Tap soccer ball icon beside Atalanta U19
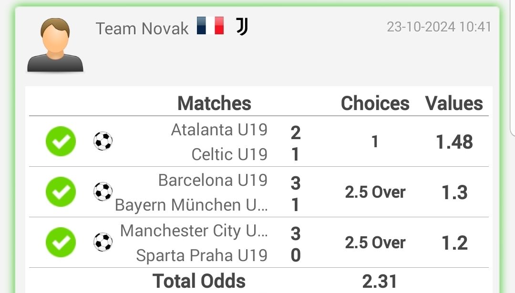Viewport: 515px width, 293px height. (103, 141)
